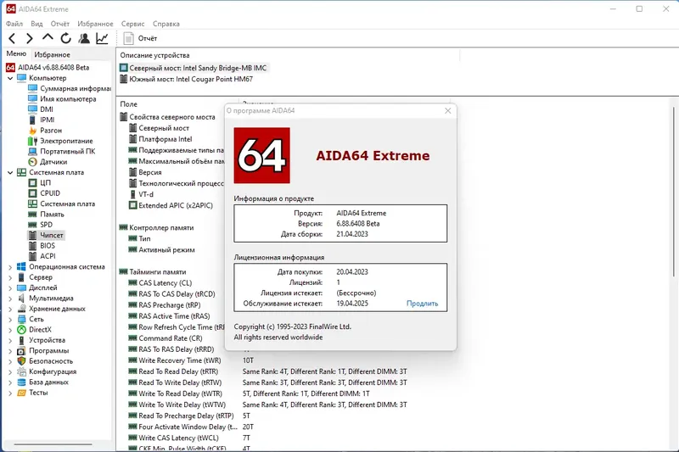Open the Безопасность shield icon item
Viewport: 679px width, 452px height.
(22, 361)
